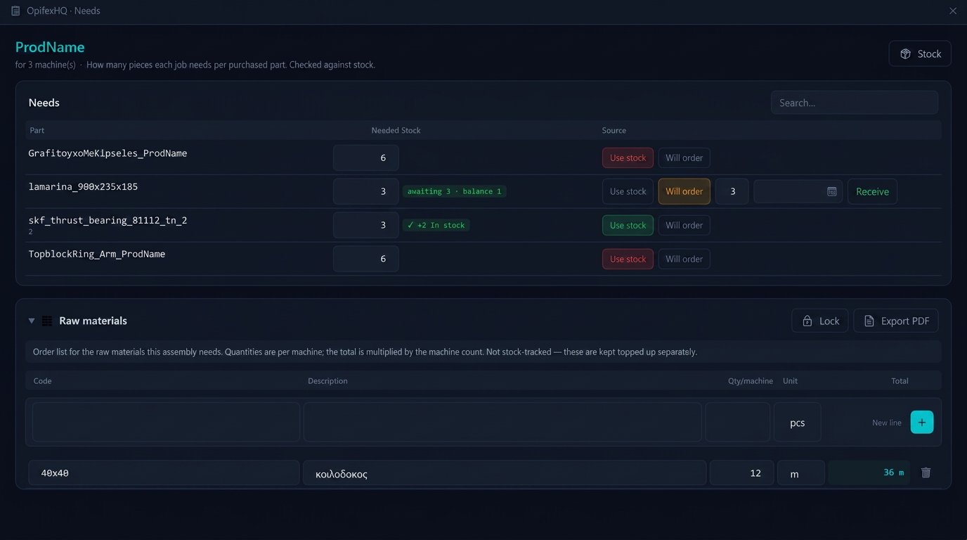This screenshot has height=540, width=967.
Task: Collapse the Raw materials section triangle
Action: click(32, 321)
